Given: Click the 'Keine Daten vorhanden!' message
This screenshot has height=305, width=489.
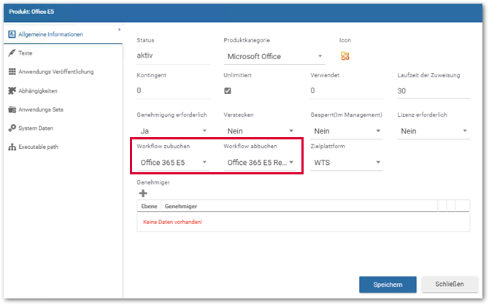Looking at the screenshot, I should (172, 222).
